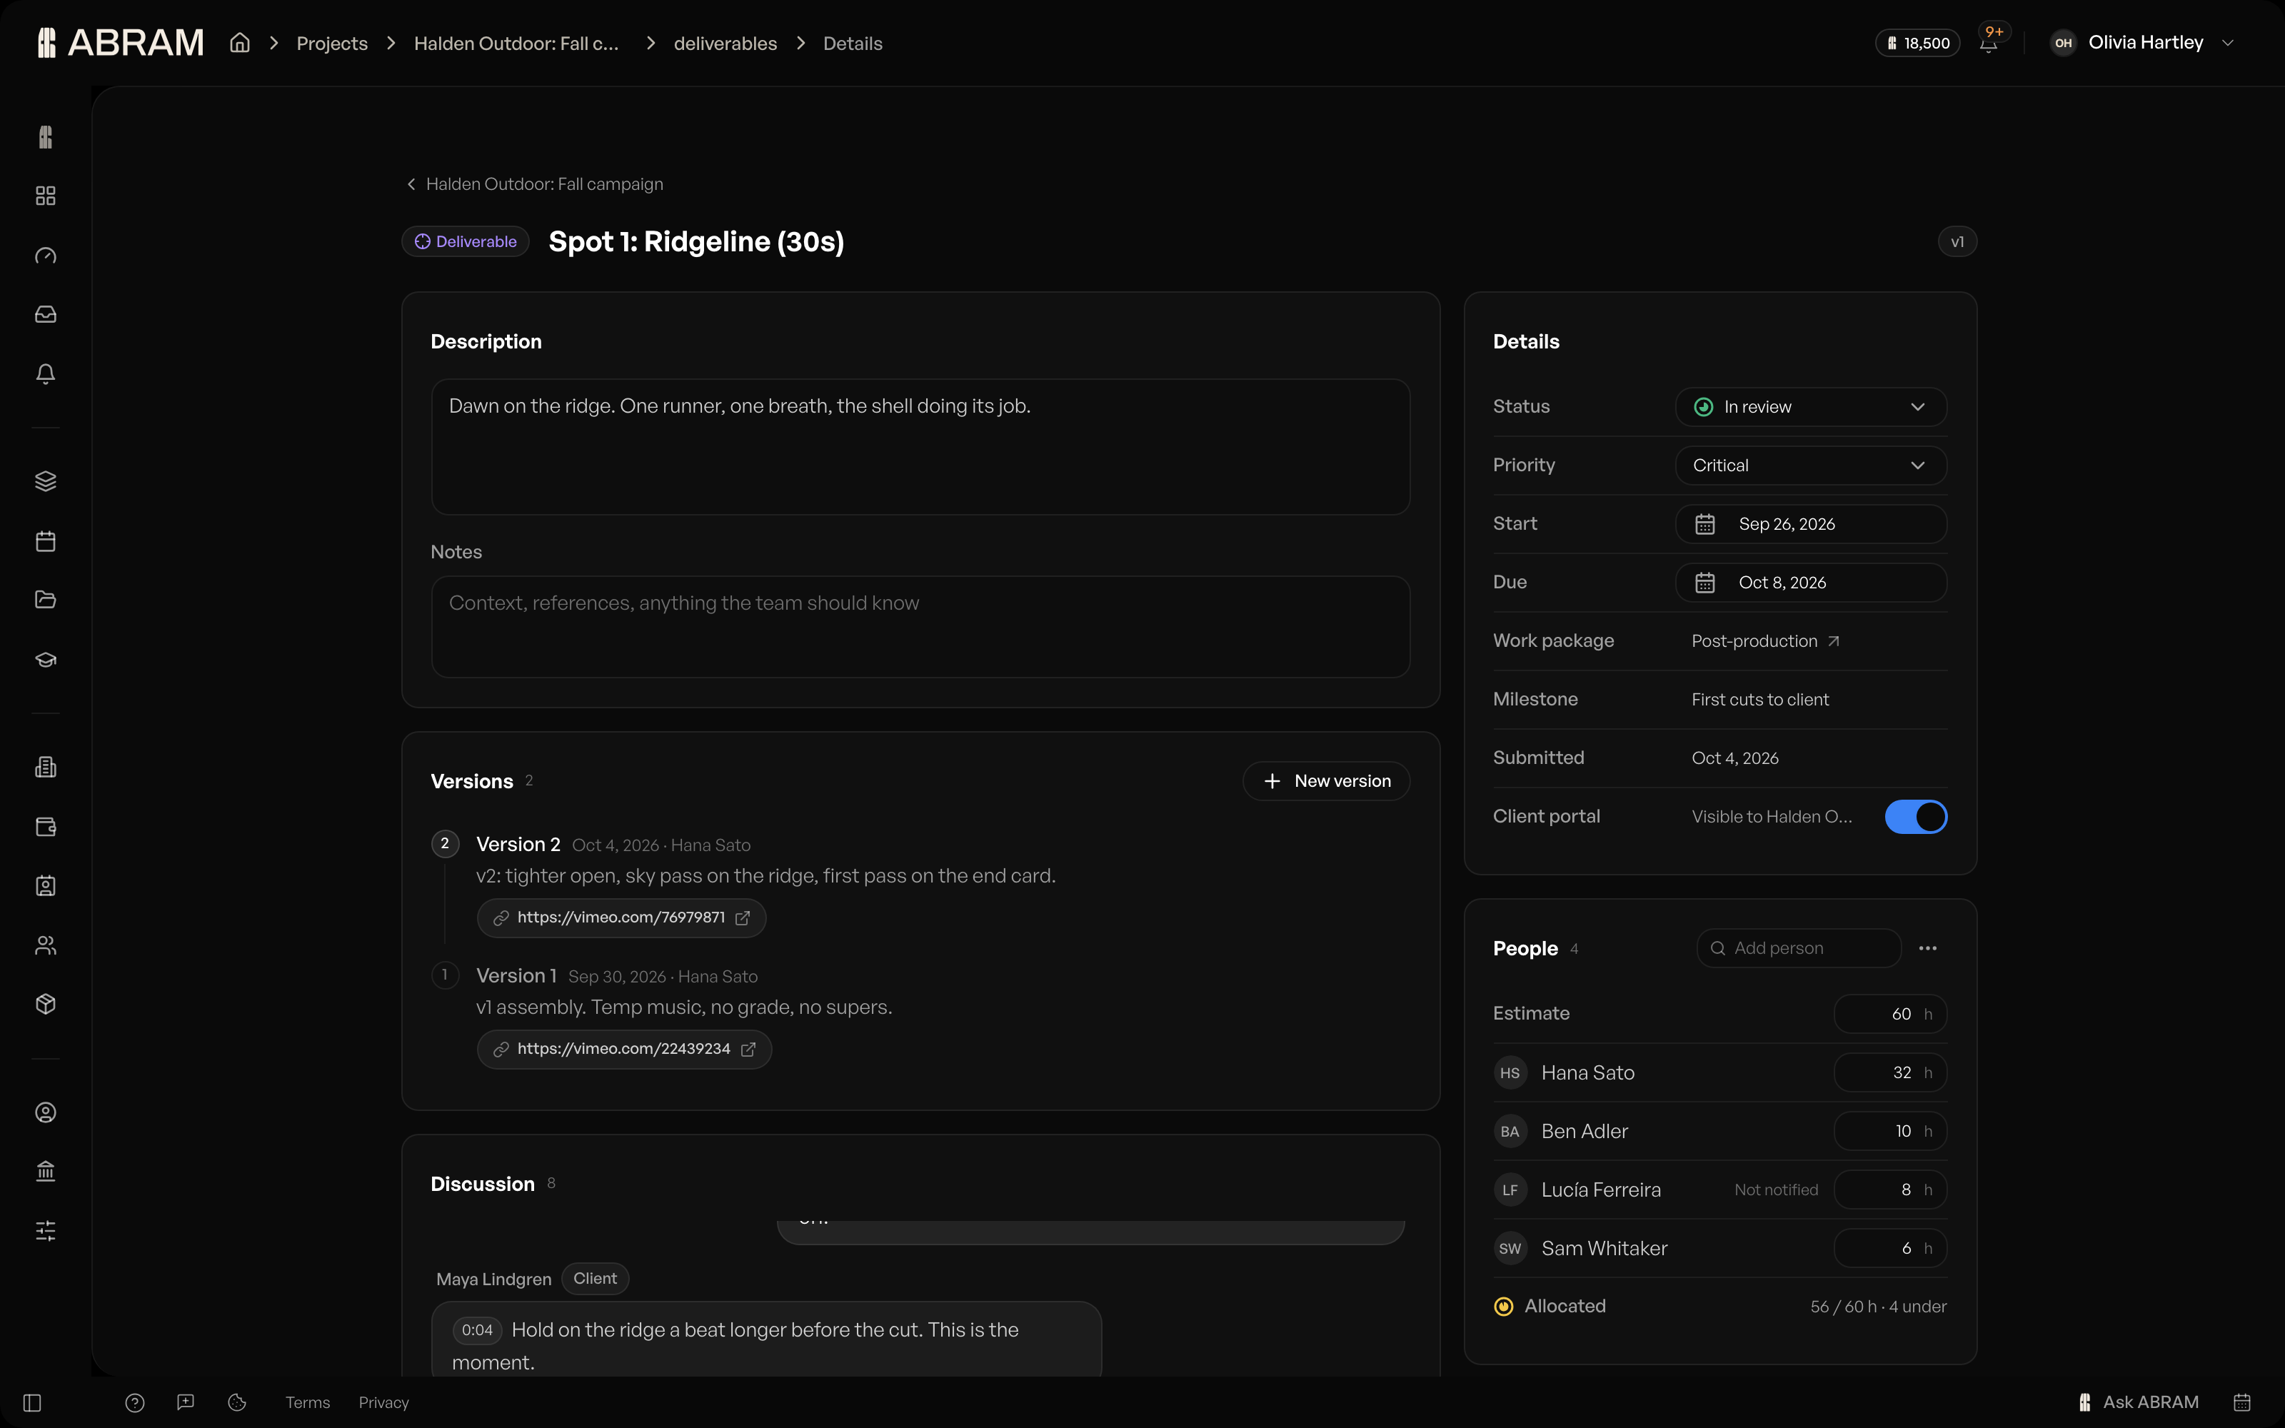Open the building icon in sidebar

[45, 767]
